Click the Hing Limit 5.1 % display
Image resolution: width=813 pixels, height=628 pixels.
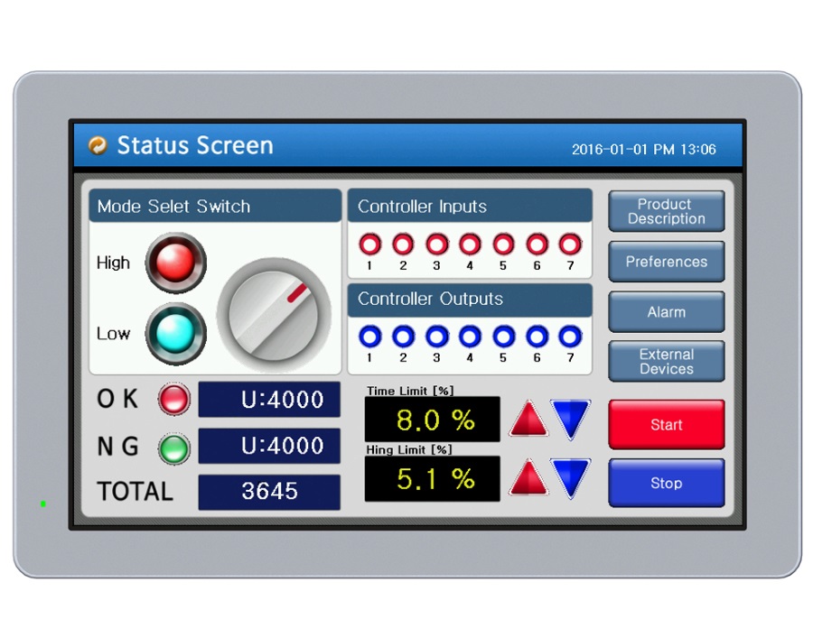tap(433, 479)
